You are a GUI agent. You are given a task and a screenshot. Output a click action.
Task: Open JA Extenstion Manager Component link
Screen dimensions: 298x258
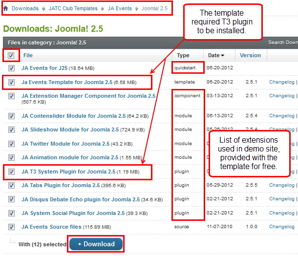tap(88, 96)
